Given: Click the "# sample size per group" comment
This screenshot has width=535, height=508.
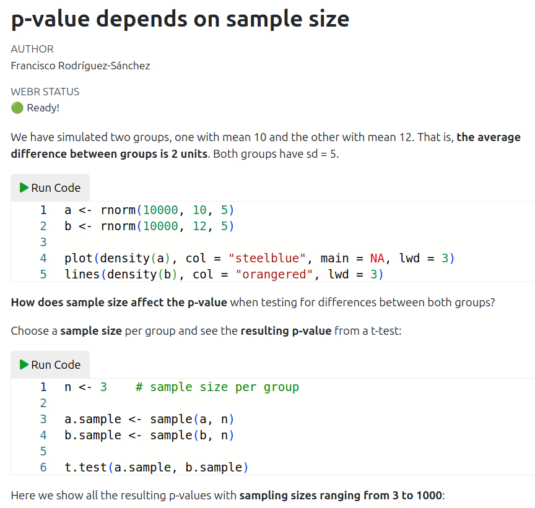Looking at the screenshot, I should (217, 387).
